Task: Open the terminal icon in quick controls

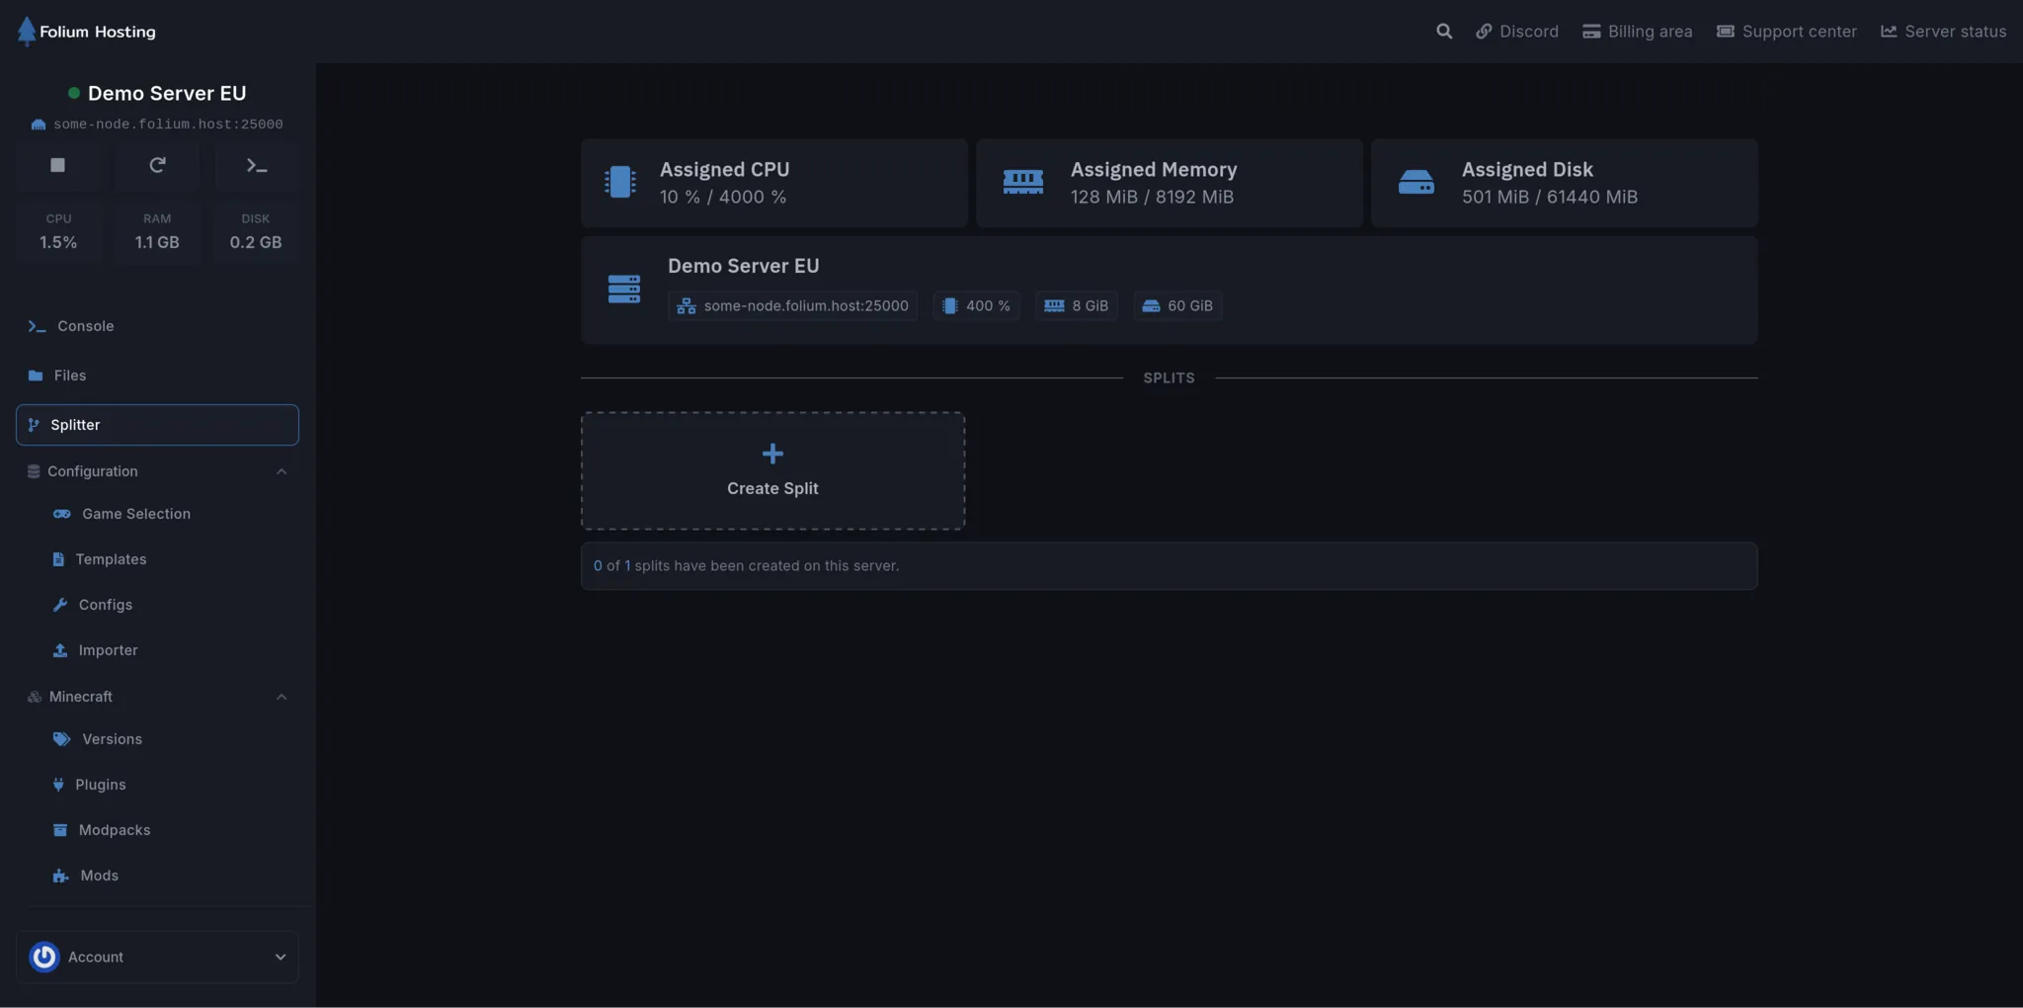Action: pyautogui.click(x=256, y=165)
